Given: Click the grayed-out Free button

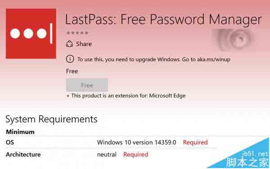Looking at the screenshot, I should click(87, 85).
